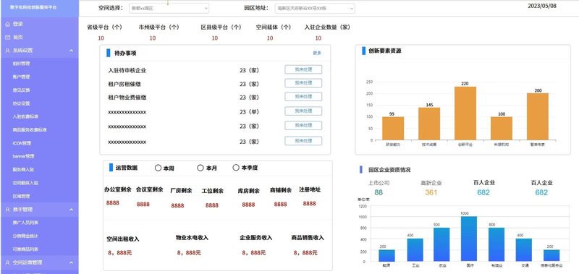This screenshot has width=579, height=274.
Task: Click the person icon next to 空间运营管理
Action: (x=7, y=262)
